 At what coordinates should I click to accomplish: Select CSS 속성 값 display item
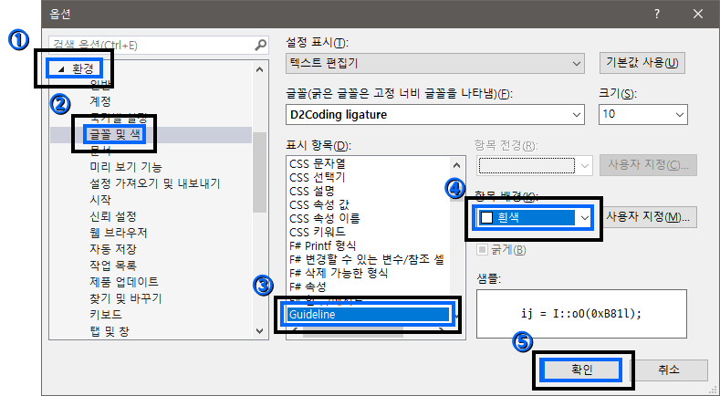(319, 204)
